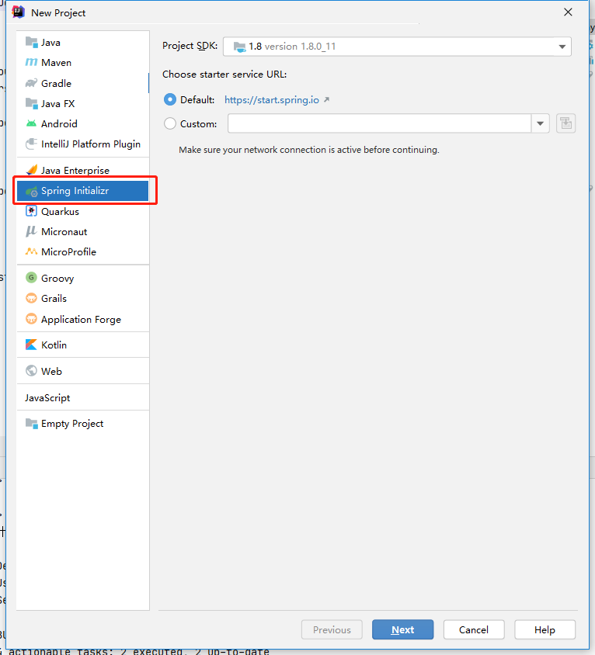
Task: Open the https://start.spring.io link
Action: pos(272,100)
